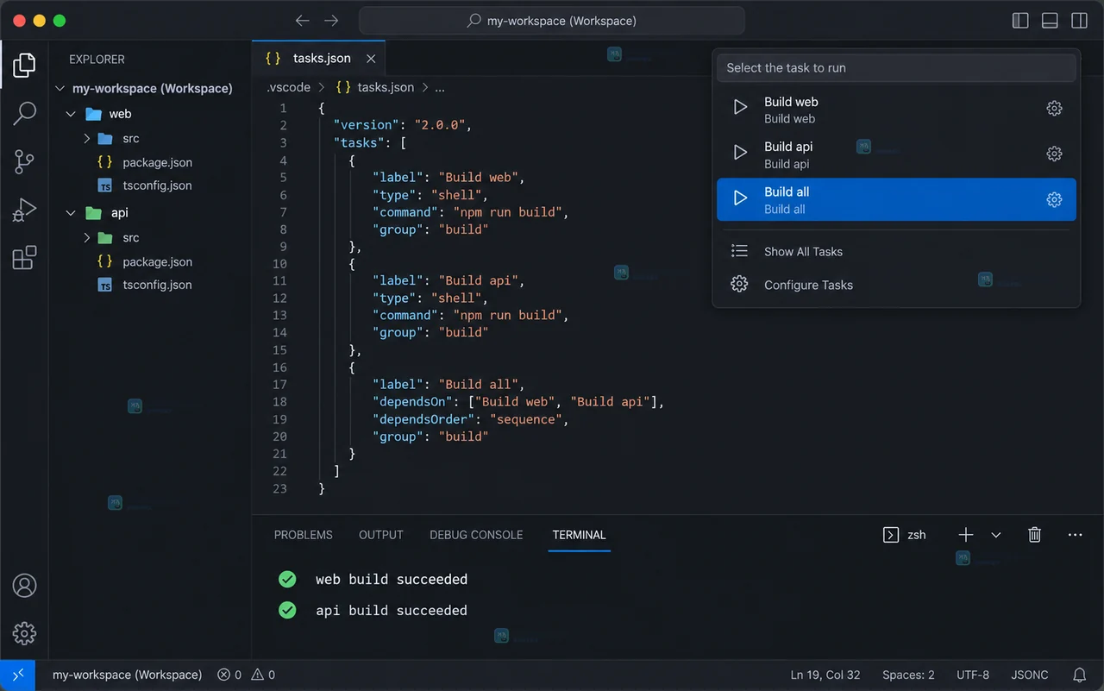
Task: Open the Source Control view icon
Action: 24,161
